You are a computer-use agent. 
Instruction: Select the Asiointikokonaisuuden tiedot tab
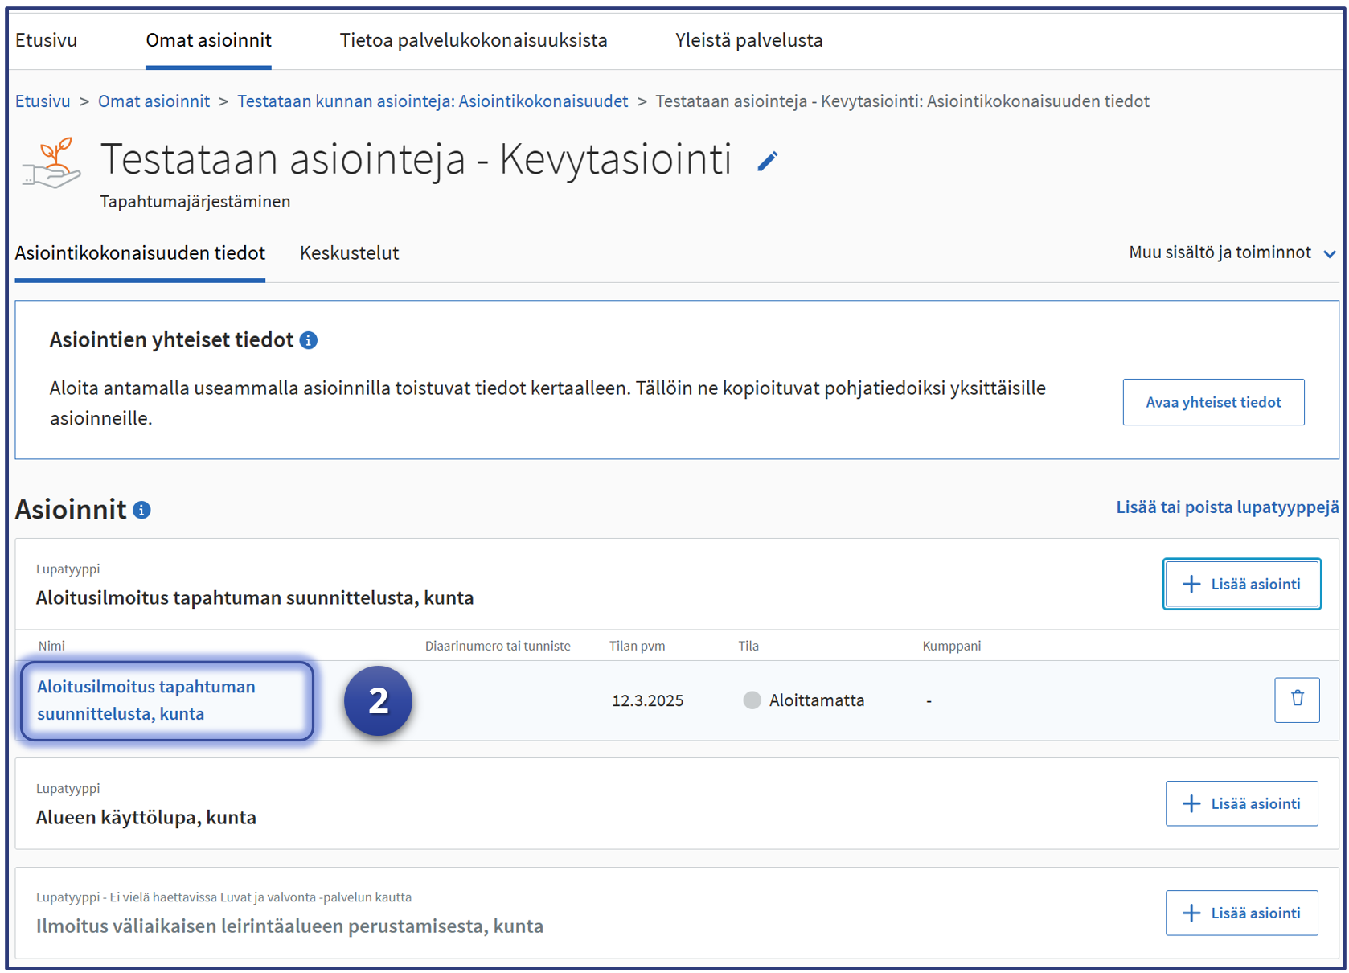pos(140,253)
